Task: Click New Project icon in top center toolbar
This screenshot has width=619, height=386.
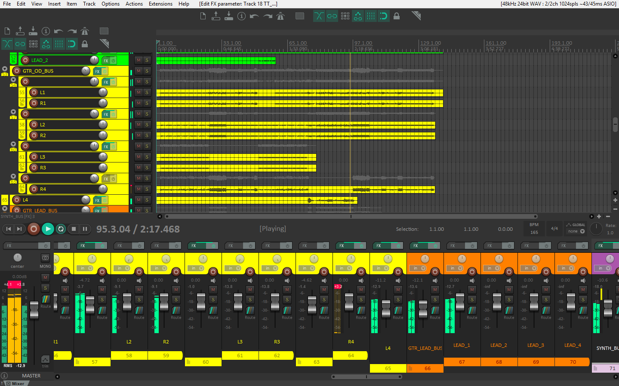Action: click(203, 16)
